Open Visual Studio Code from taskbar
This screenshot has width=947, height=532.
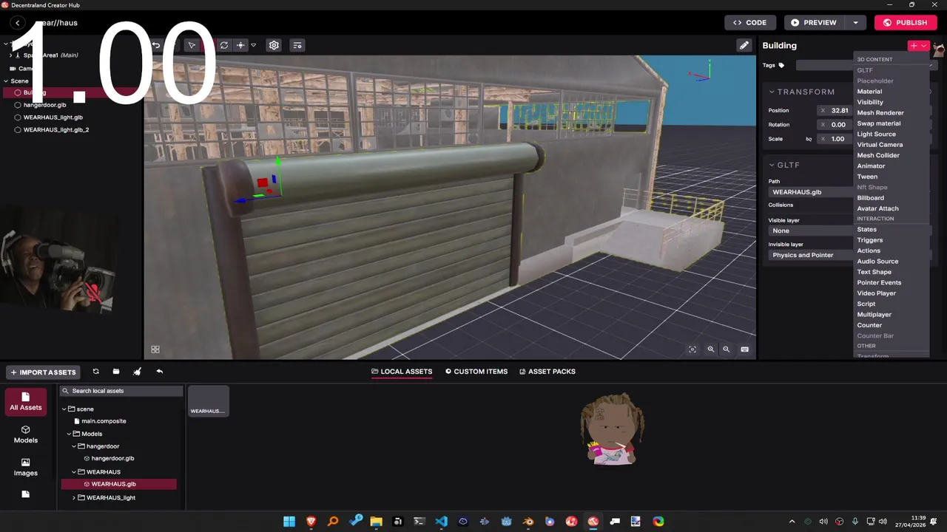point(442,522)
